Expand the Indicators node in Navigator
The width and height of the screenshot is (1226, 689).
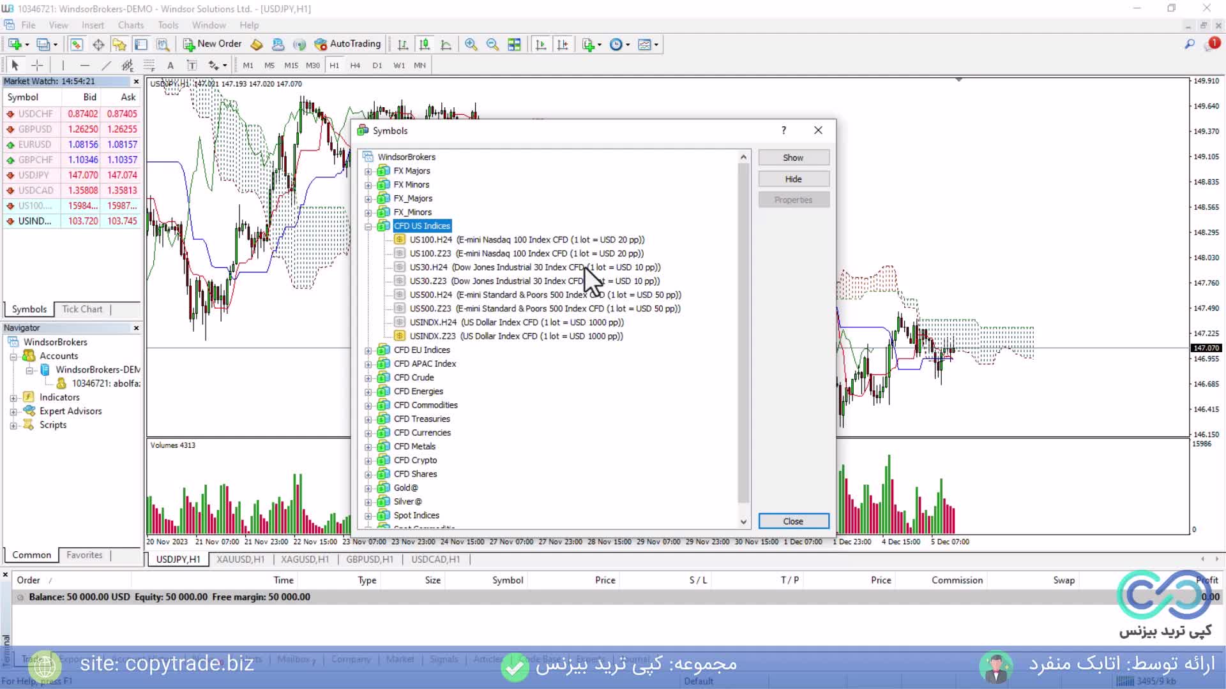click(x=13, y=397)
